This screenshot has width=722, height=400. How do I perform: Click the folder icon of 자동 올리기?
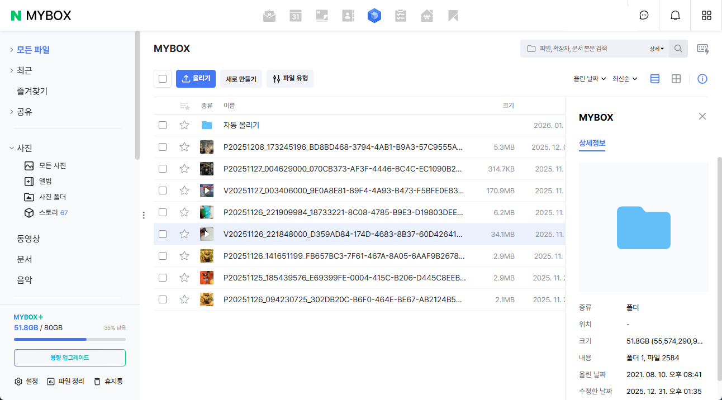coord(207,125)
